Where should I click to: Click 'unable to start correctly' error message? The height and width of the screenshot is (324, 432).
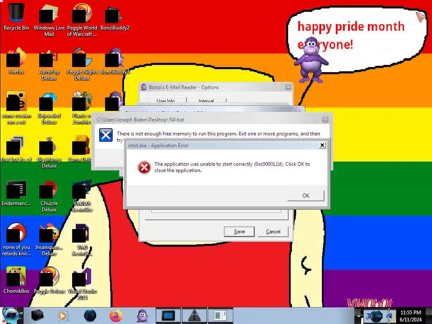click(232, 167)
